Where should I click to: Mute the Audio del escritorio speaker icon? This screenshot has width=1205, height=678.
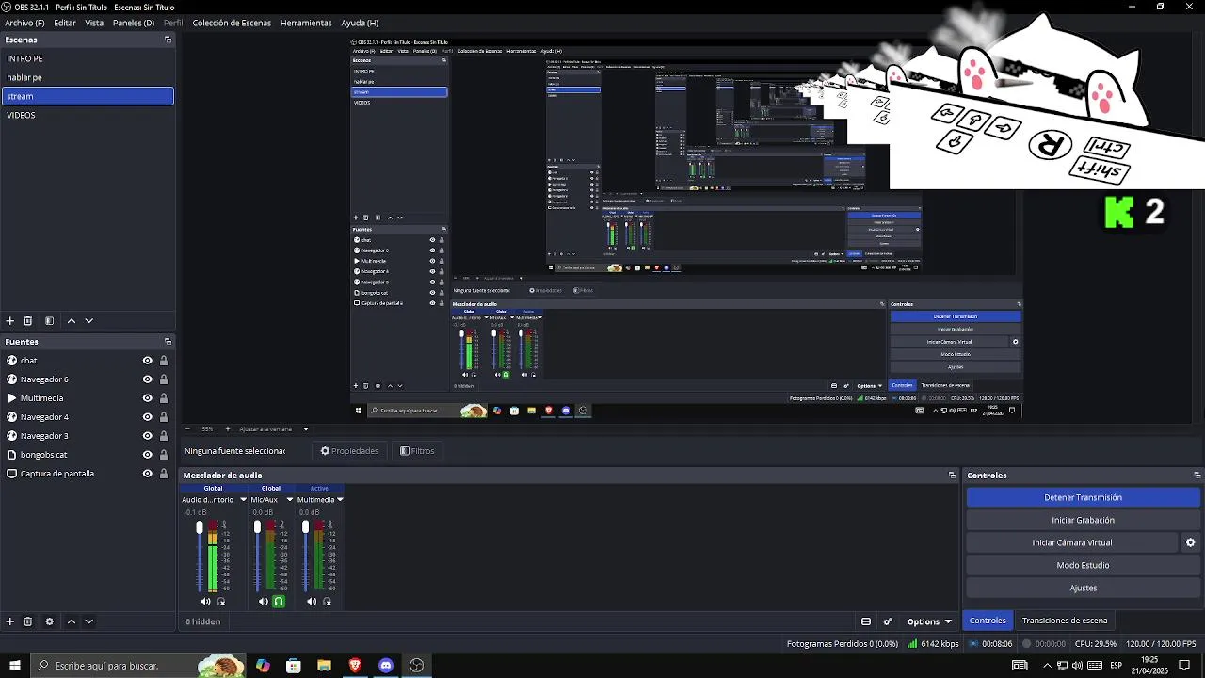(x=206, y=602)
